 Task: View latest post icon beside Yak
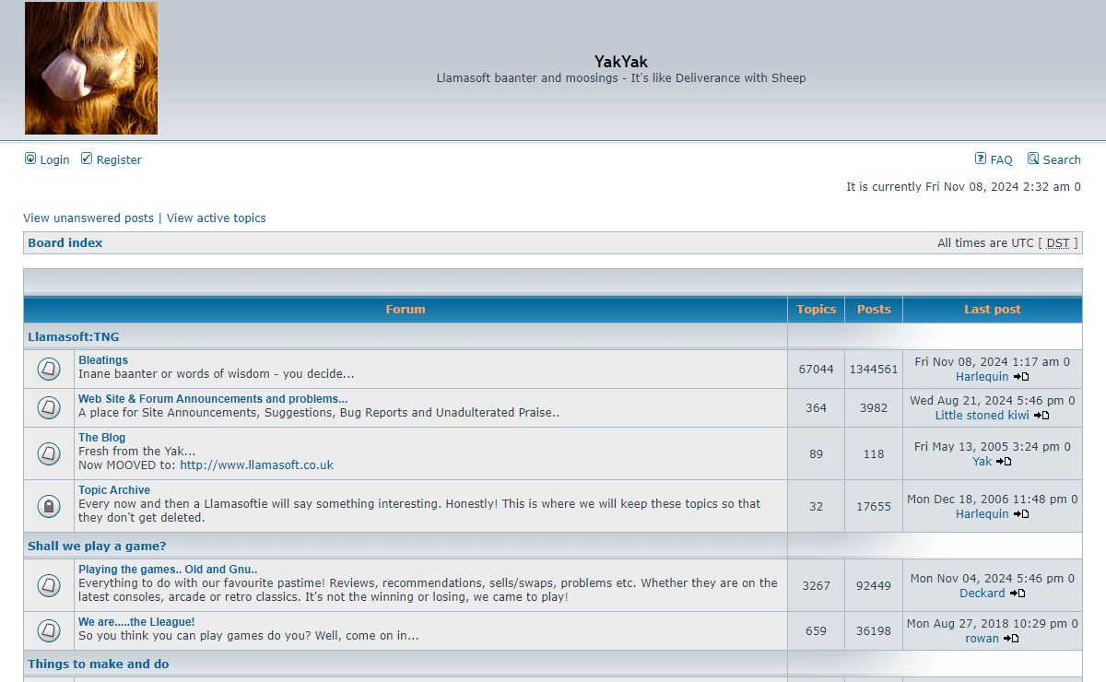point(1005,462)
